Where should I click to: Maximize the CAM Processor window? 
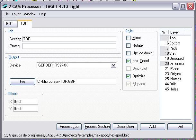(x=183, y=6)
